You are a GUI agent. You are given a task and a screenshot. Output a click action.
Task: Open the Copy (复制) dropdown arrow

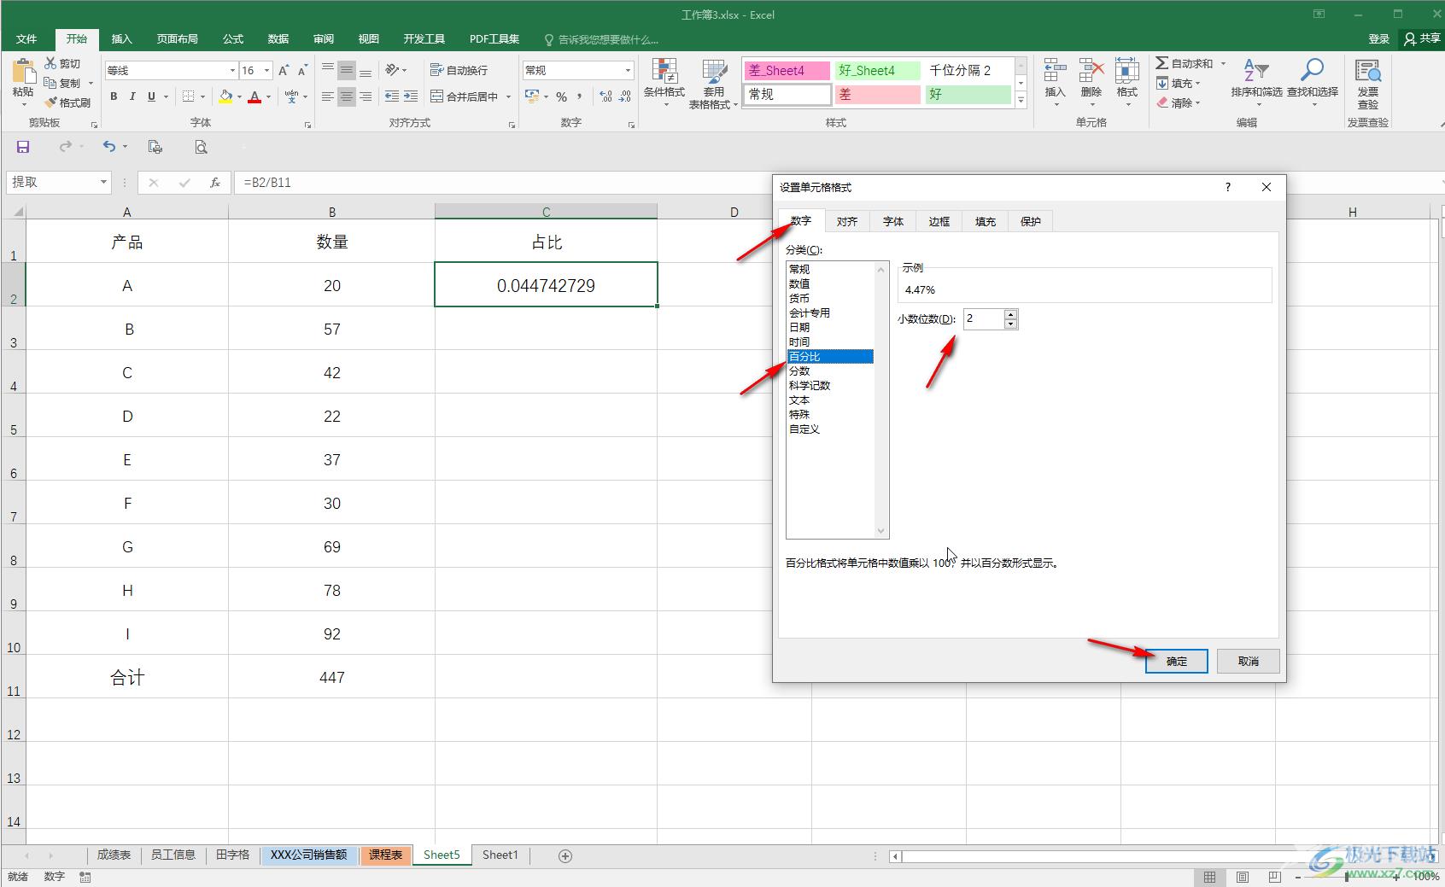pos(91,84)
